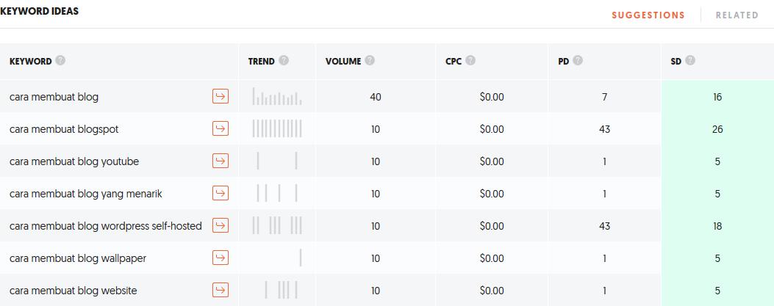Switch to the SUGGESTIONS tab
The height and width of the screenshot is (306, 774).
pos(648,15)
